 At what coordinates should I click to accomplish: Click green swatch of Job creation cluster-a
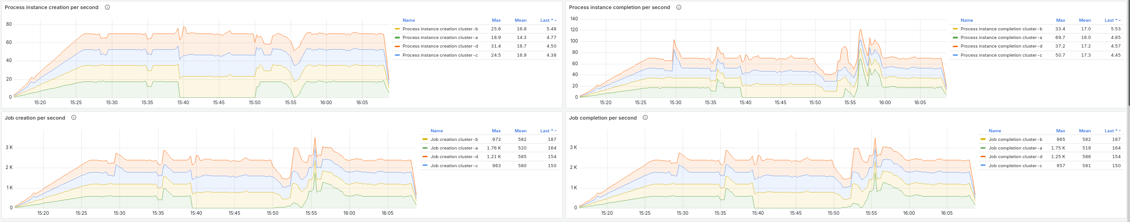425,148
